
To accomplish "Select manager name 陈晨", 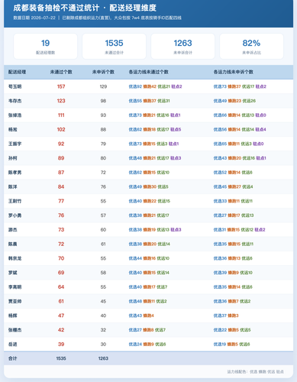I will 13,244.
